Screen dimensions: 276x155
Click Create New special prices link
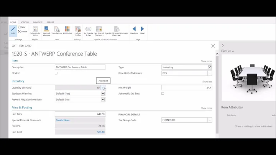pos(63,120)
